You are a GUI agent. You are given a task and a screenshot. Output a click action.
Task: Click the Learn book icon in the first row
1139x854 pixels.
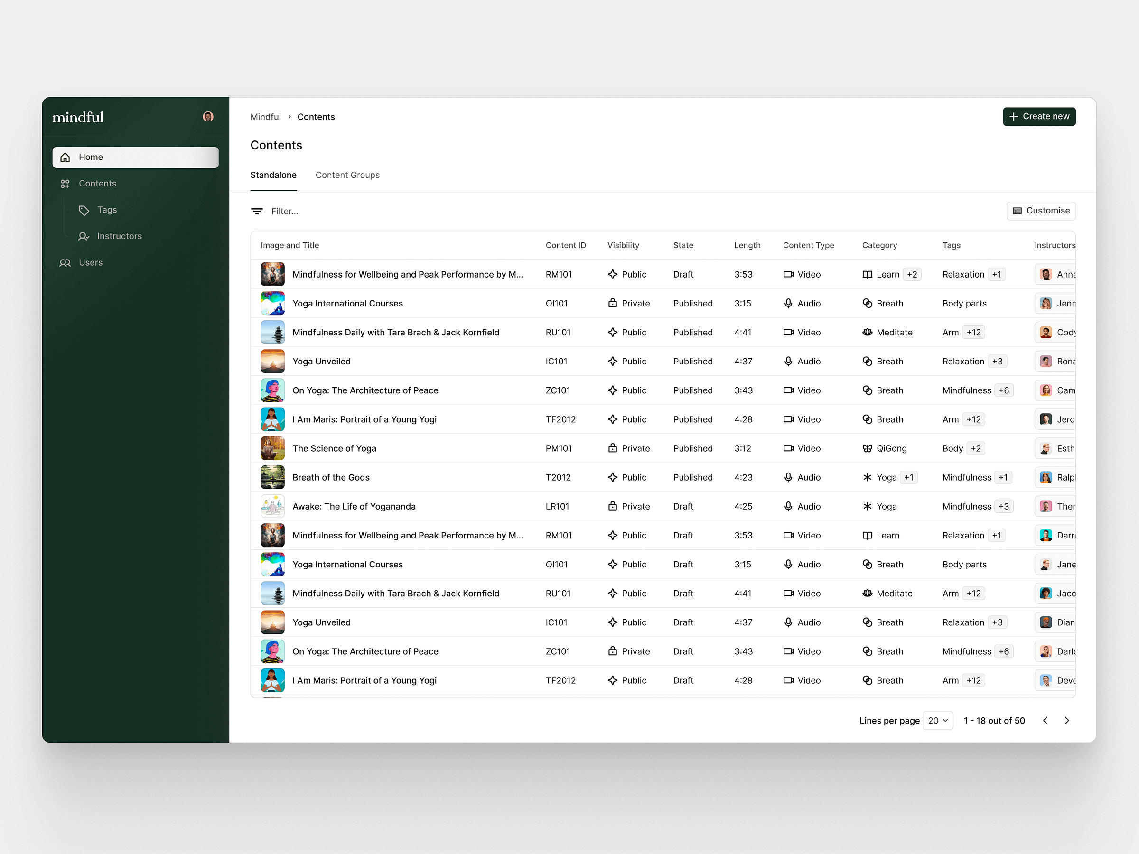click(867, 274)
